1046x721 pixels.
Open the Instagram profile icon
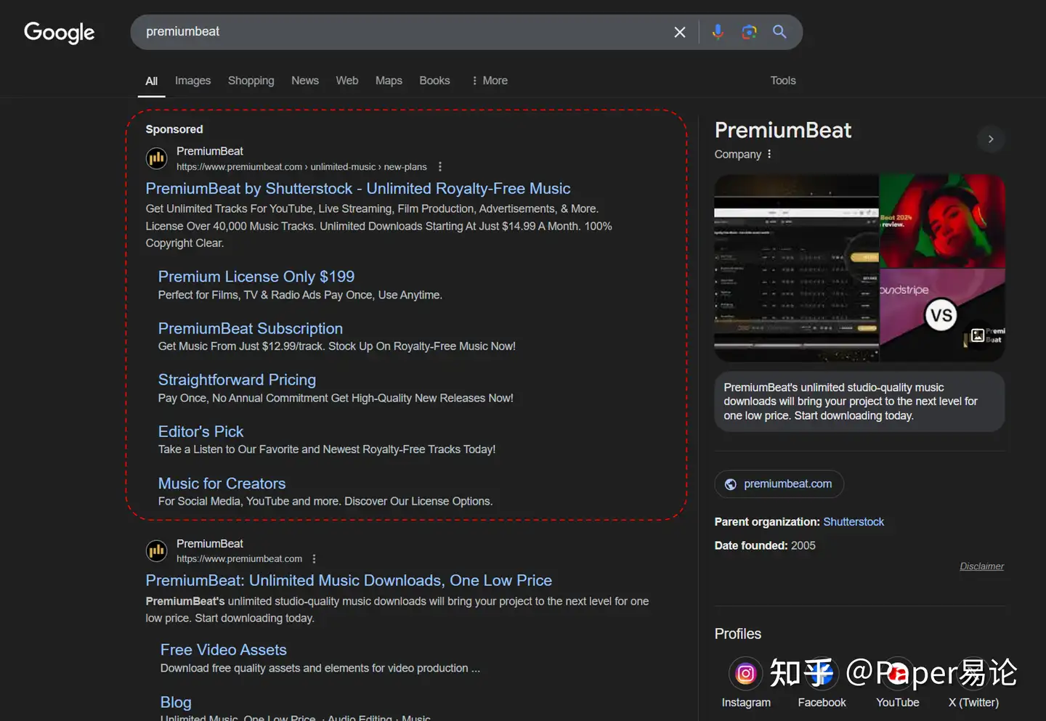pyautogui.click(x=745, y=674)
